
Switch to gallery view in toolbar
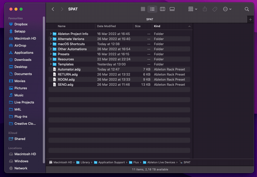[172, 9]
